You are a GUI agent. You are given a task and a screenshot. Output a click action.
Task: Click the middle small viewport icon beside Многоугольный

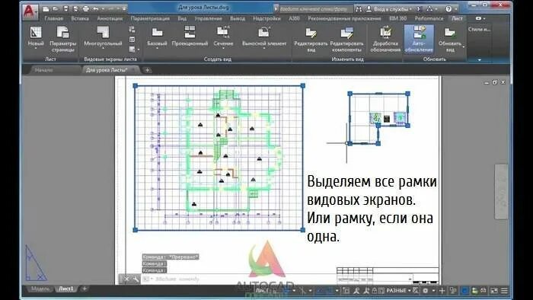132,40
